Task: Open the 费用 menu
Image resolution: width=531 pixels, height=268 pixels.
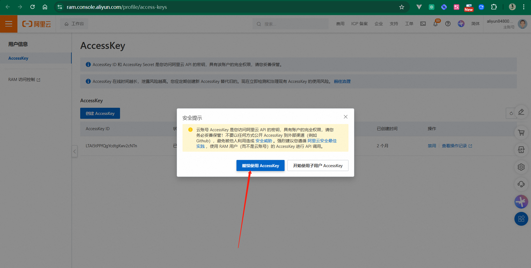Action: tap(340, 24)
